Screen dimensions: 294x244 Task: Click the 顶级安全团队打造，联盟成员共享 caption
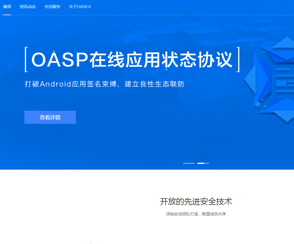(196, 214)
